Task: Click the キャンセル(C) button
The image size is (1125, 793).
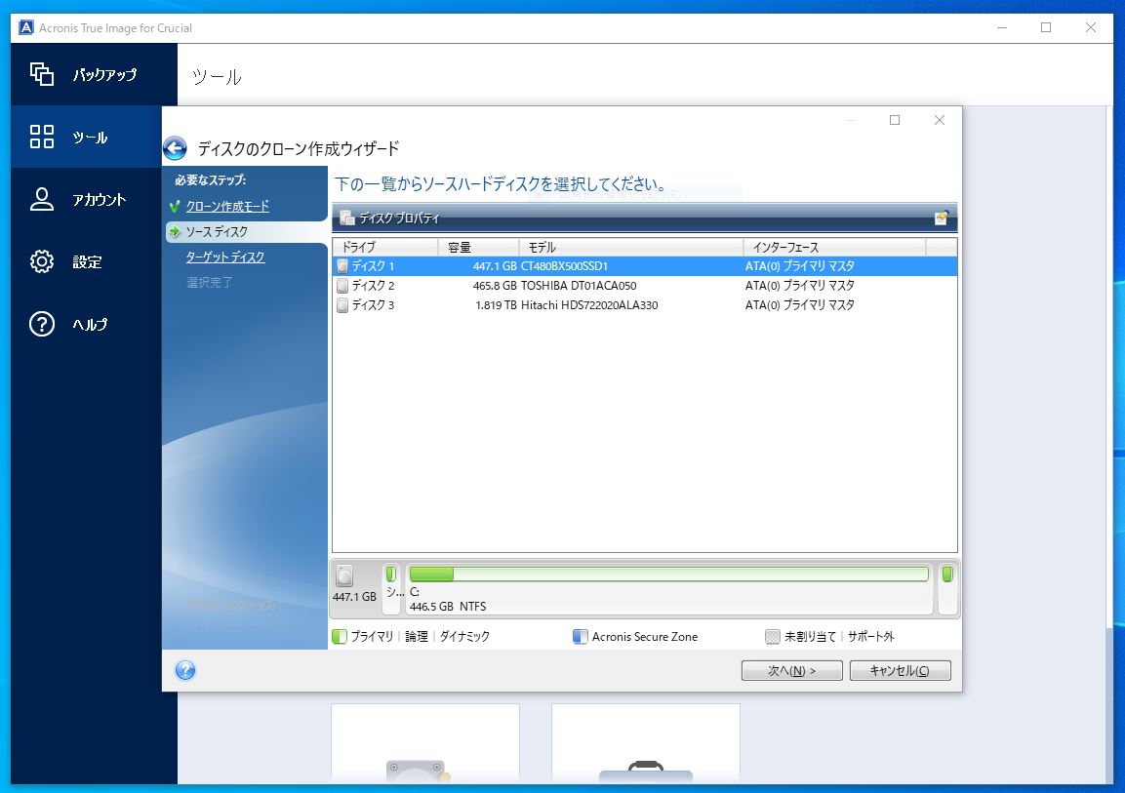Action: click(900, 670)
